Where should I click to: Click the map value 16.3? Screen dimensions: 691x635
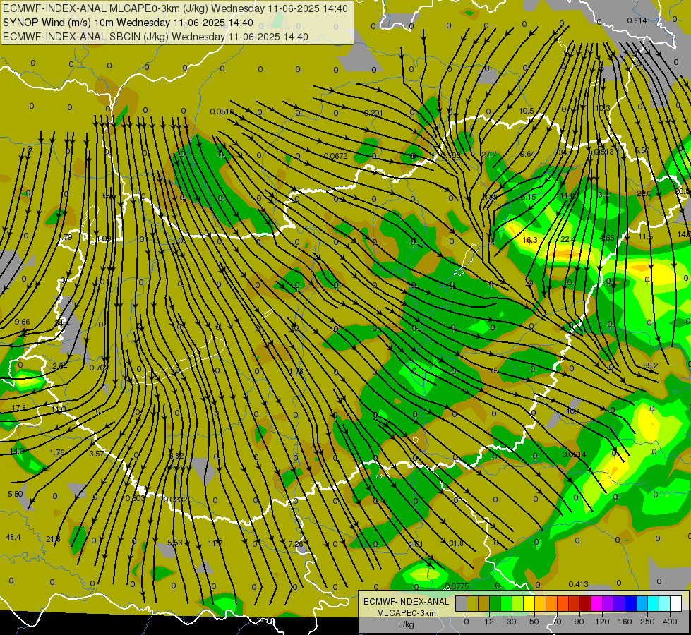529,240
